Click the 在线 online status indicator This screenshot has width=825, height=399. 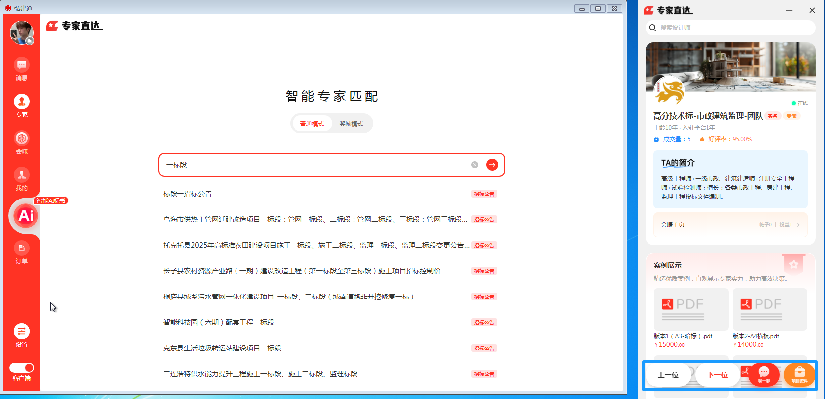coord(800,103)
